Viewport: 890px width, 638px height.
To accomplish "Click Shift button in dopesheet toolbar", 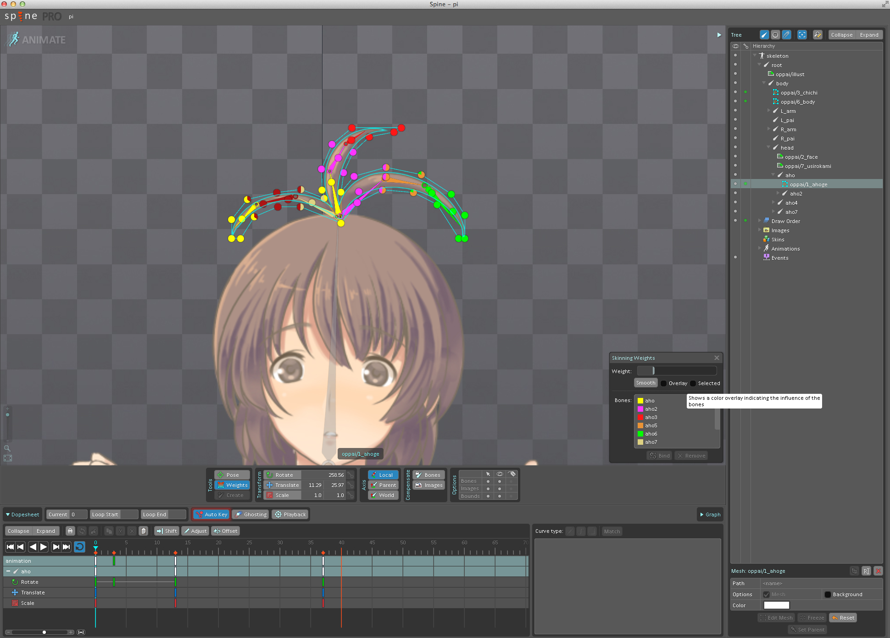I will click(x=167, y=531).
